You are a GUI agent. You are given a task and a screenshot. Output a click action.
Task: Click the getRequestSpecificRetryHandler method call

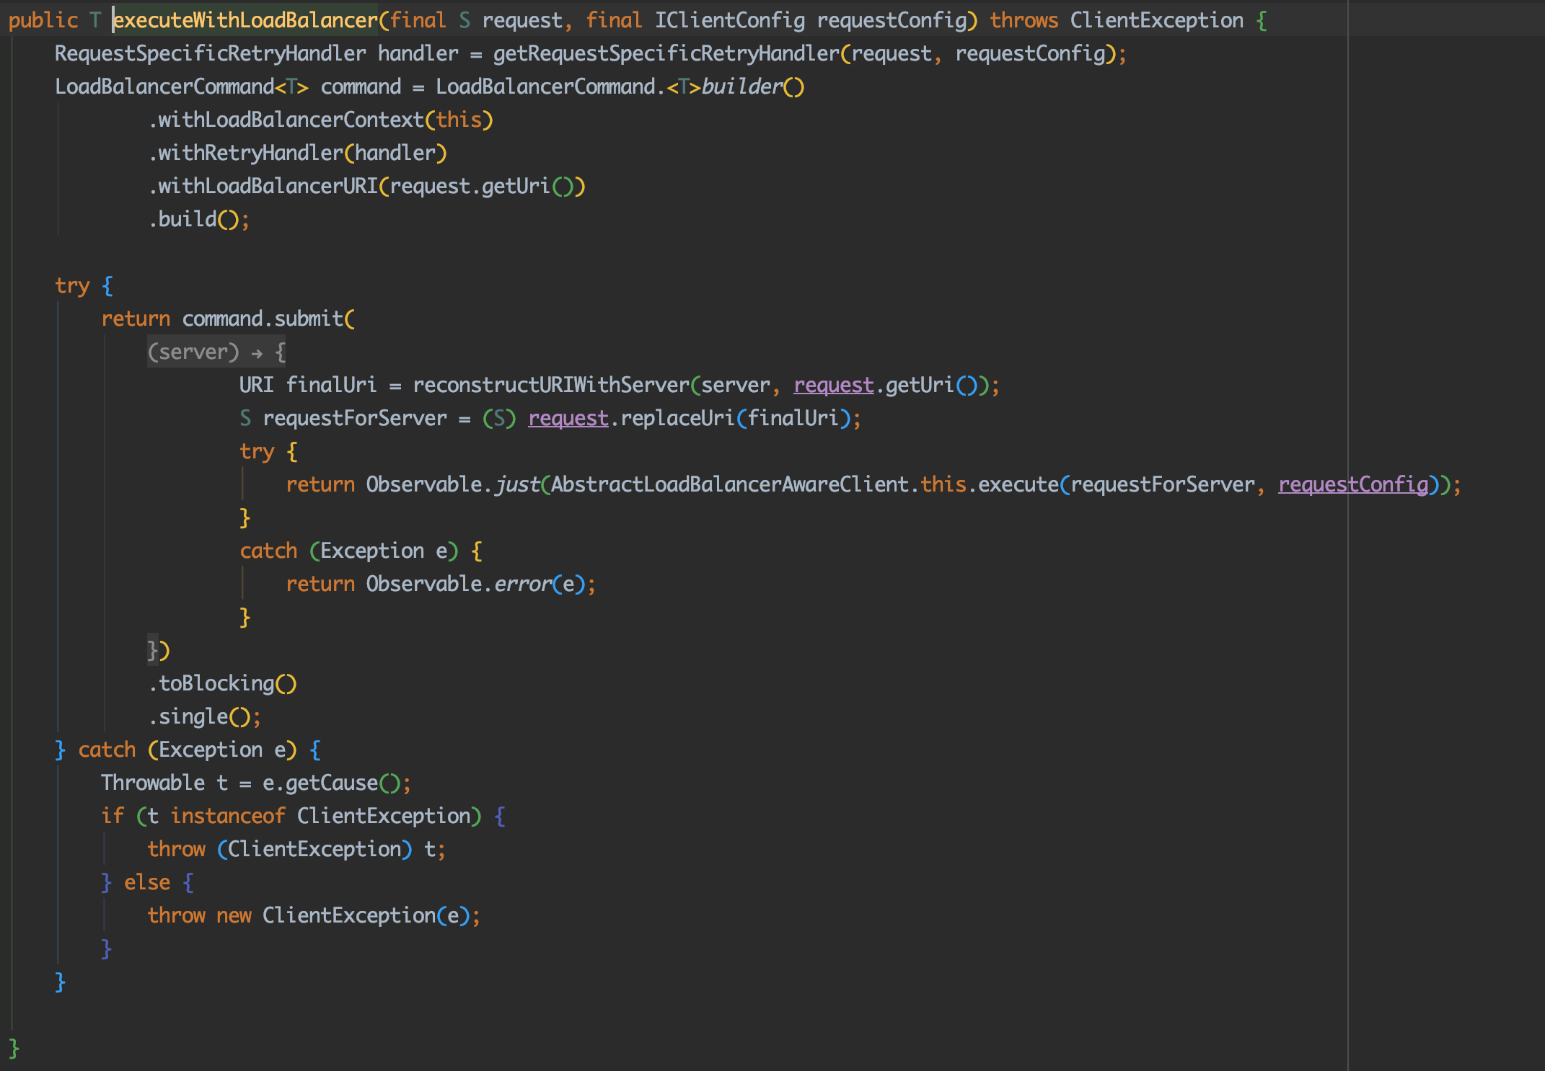coord(666,54)
